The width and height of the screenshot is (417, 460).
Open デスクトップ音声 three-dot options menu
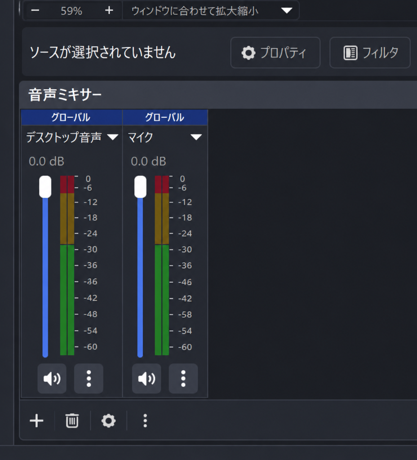pyautogui.click(x=89, y=378)
